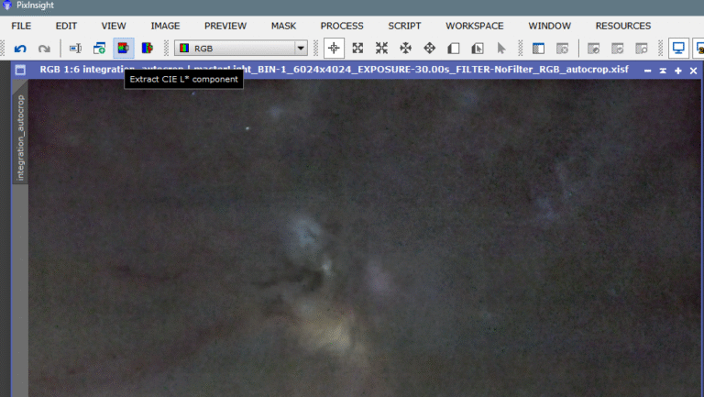Click the image identifier icon after Redo

[76, 48]
